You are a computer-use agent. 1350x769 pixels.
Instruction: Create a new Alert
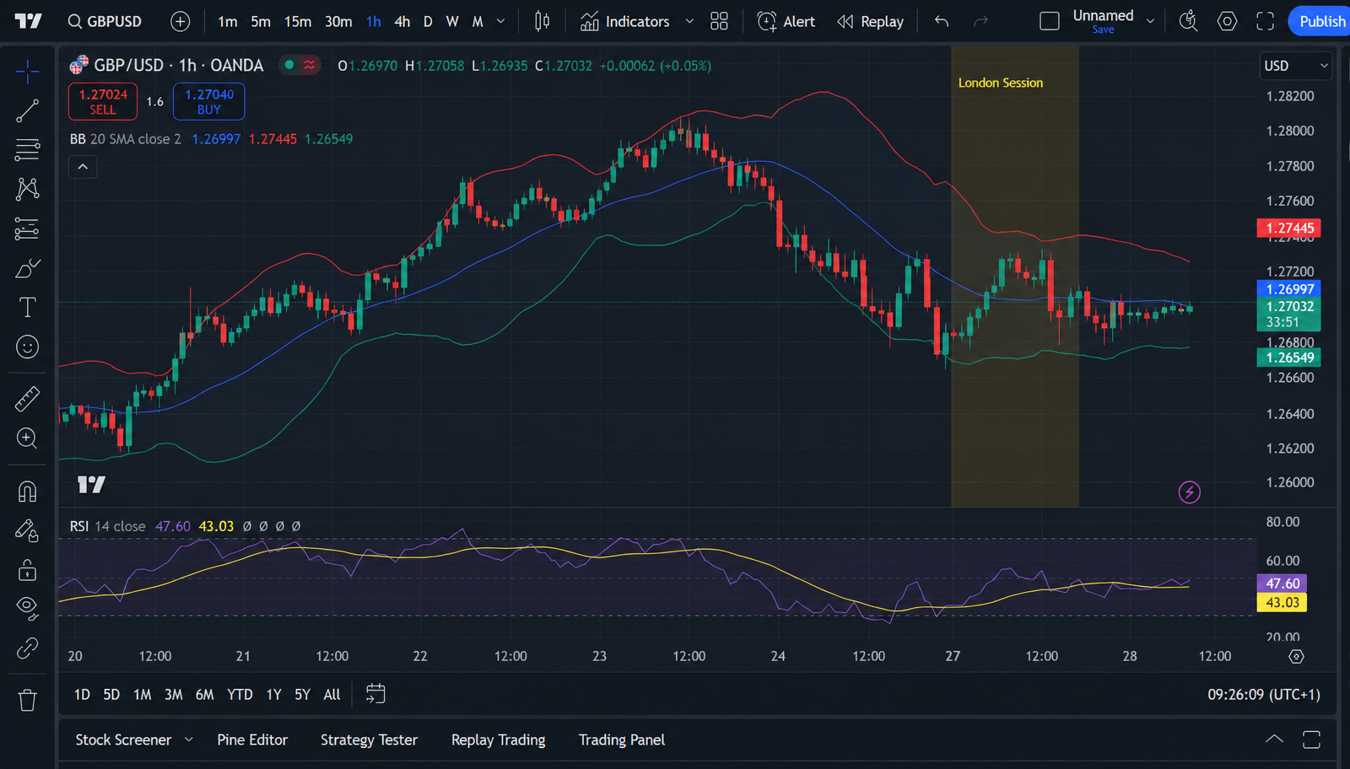click(x=786, y=21)
